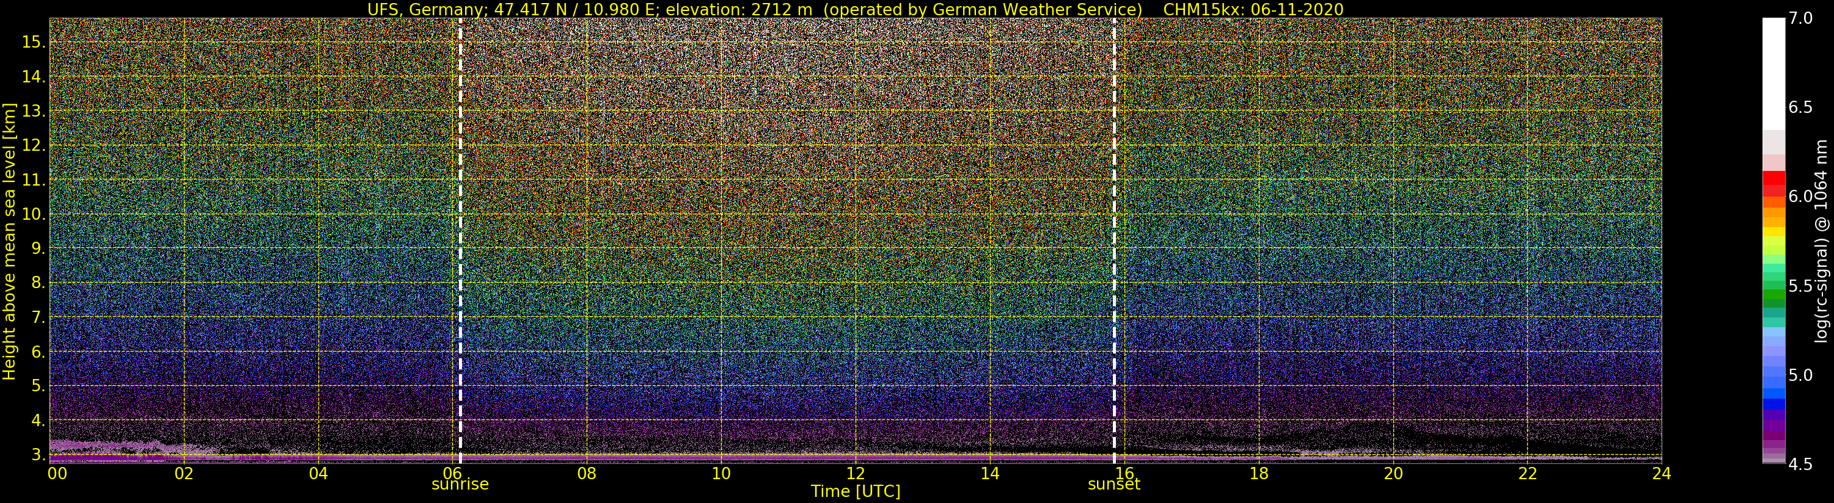Click height axis tick label '6.'
This screenshot has width=1834, height=503.
(x=38, y=352)
